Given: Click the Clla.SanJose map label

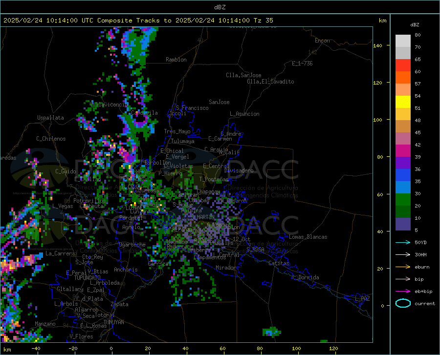Looking at the screenshot, I should [243, 75].
